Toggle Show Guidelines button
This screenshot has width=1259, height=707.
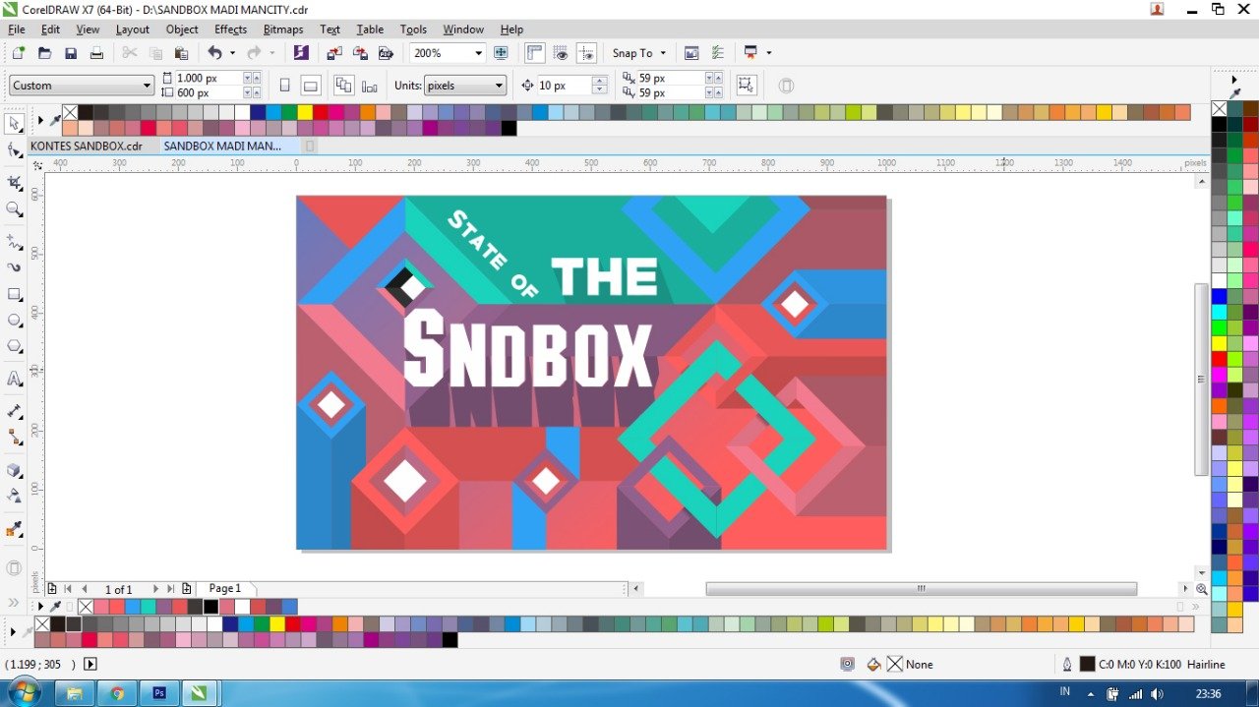click(x=586, y=53)
